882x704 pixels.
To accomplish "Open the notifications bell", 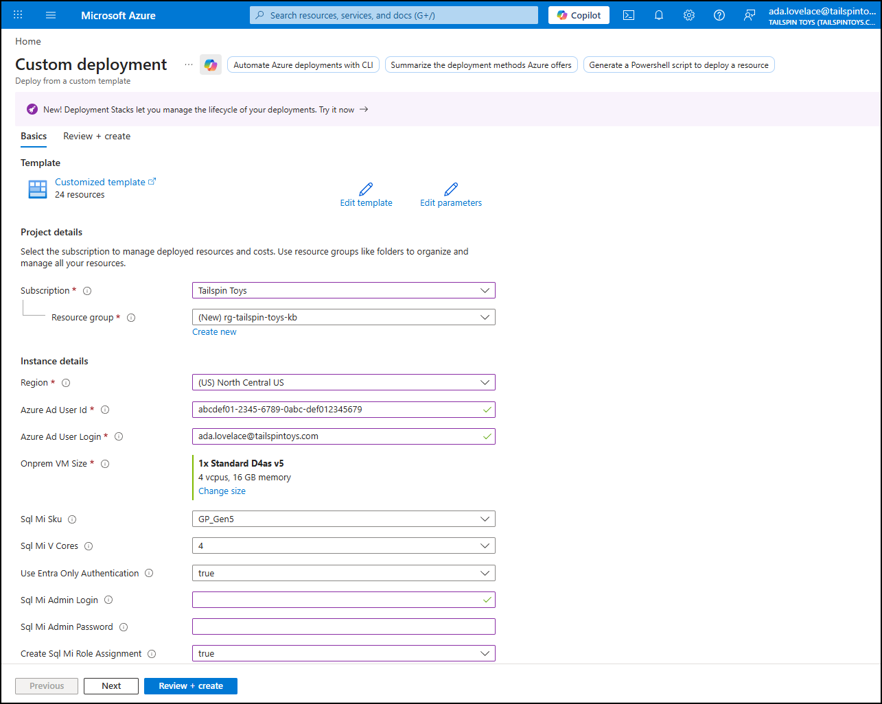I will click(659, 15).
